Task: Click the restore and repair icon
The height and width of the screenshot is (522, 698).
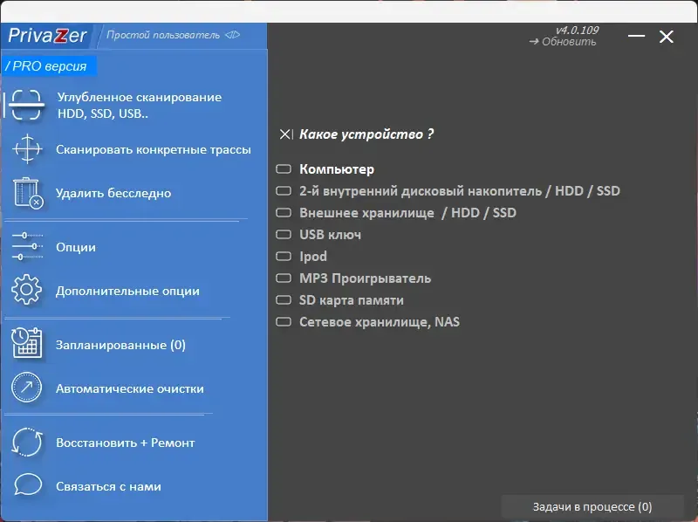Action: [27, 443]
